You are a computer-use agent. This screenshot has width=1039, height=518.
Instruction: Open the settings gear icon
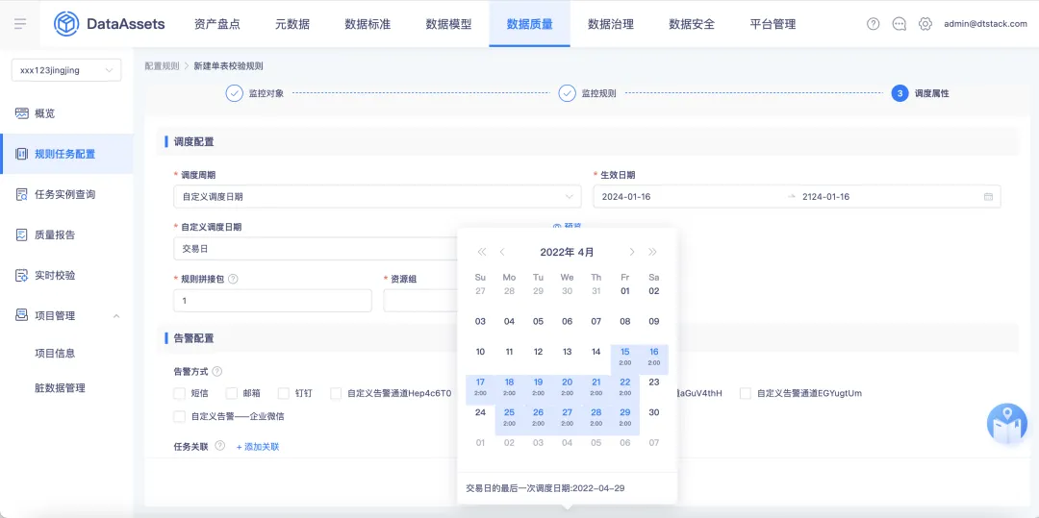(x=925, y=24)
